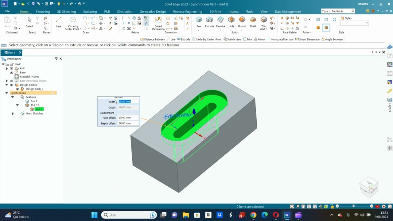This screenshot has width=393, height=221.
Task: Select Box 2 in feature tree
Action: point(34,101)
